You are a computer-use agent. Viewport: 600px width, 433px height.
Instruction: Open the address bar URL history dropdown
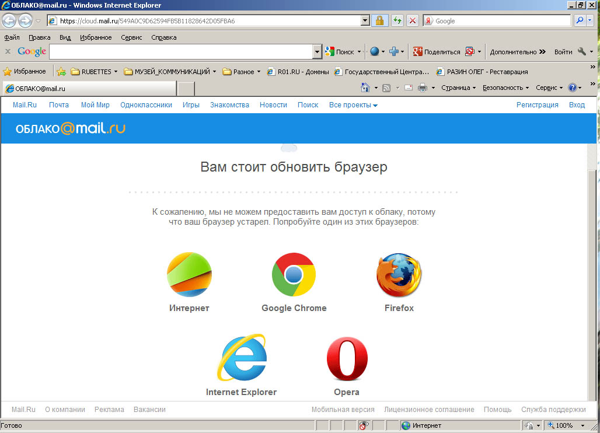click(x=365, y=20)
